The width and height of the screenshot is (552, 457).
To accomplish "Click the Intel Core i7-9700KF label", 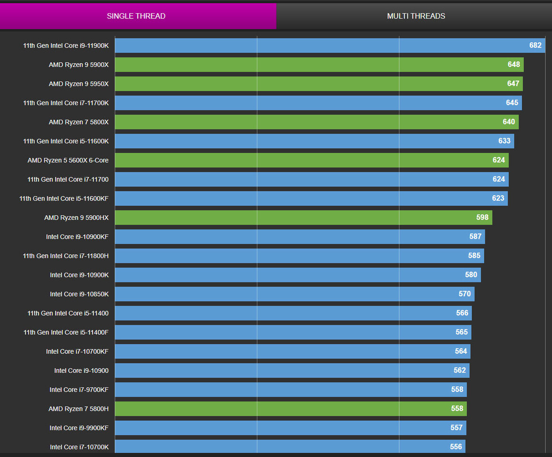I will click(x=79, y=390).
